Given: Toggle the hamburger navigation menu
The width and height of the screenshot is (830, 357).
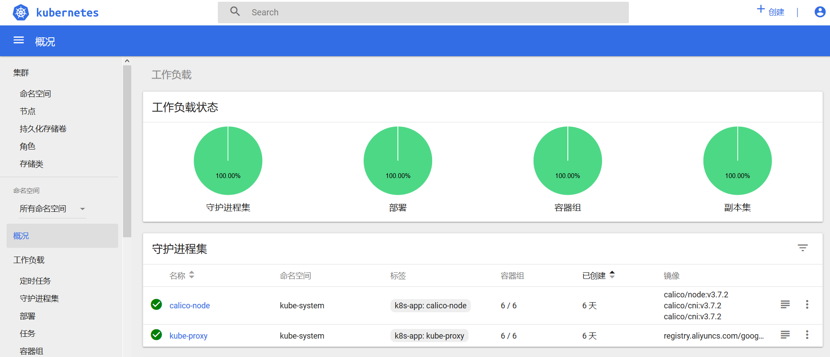Looking at the screenshot, I should coord(18,40).
